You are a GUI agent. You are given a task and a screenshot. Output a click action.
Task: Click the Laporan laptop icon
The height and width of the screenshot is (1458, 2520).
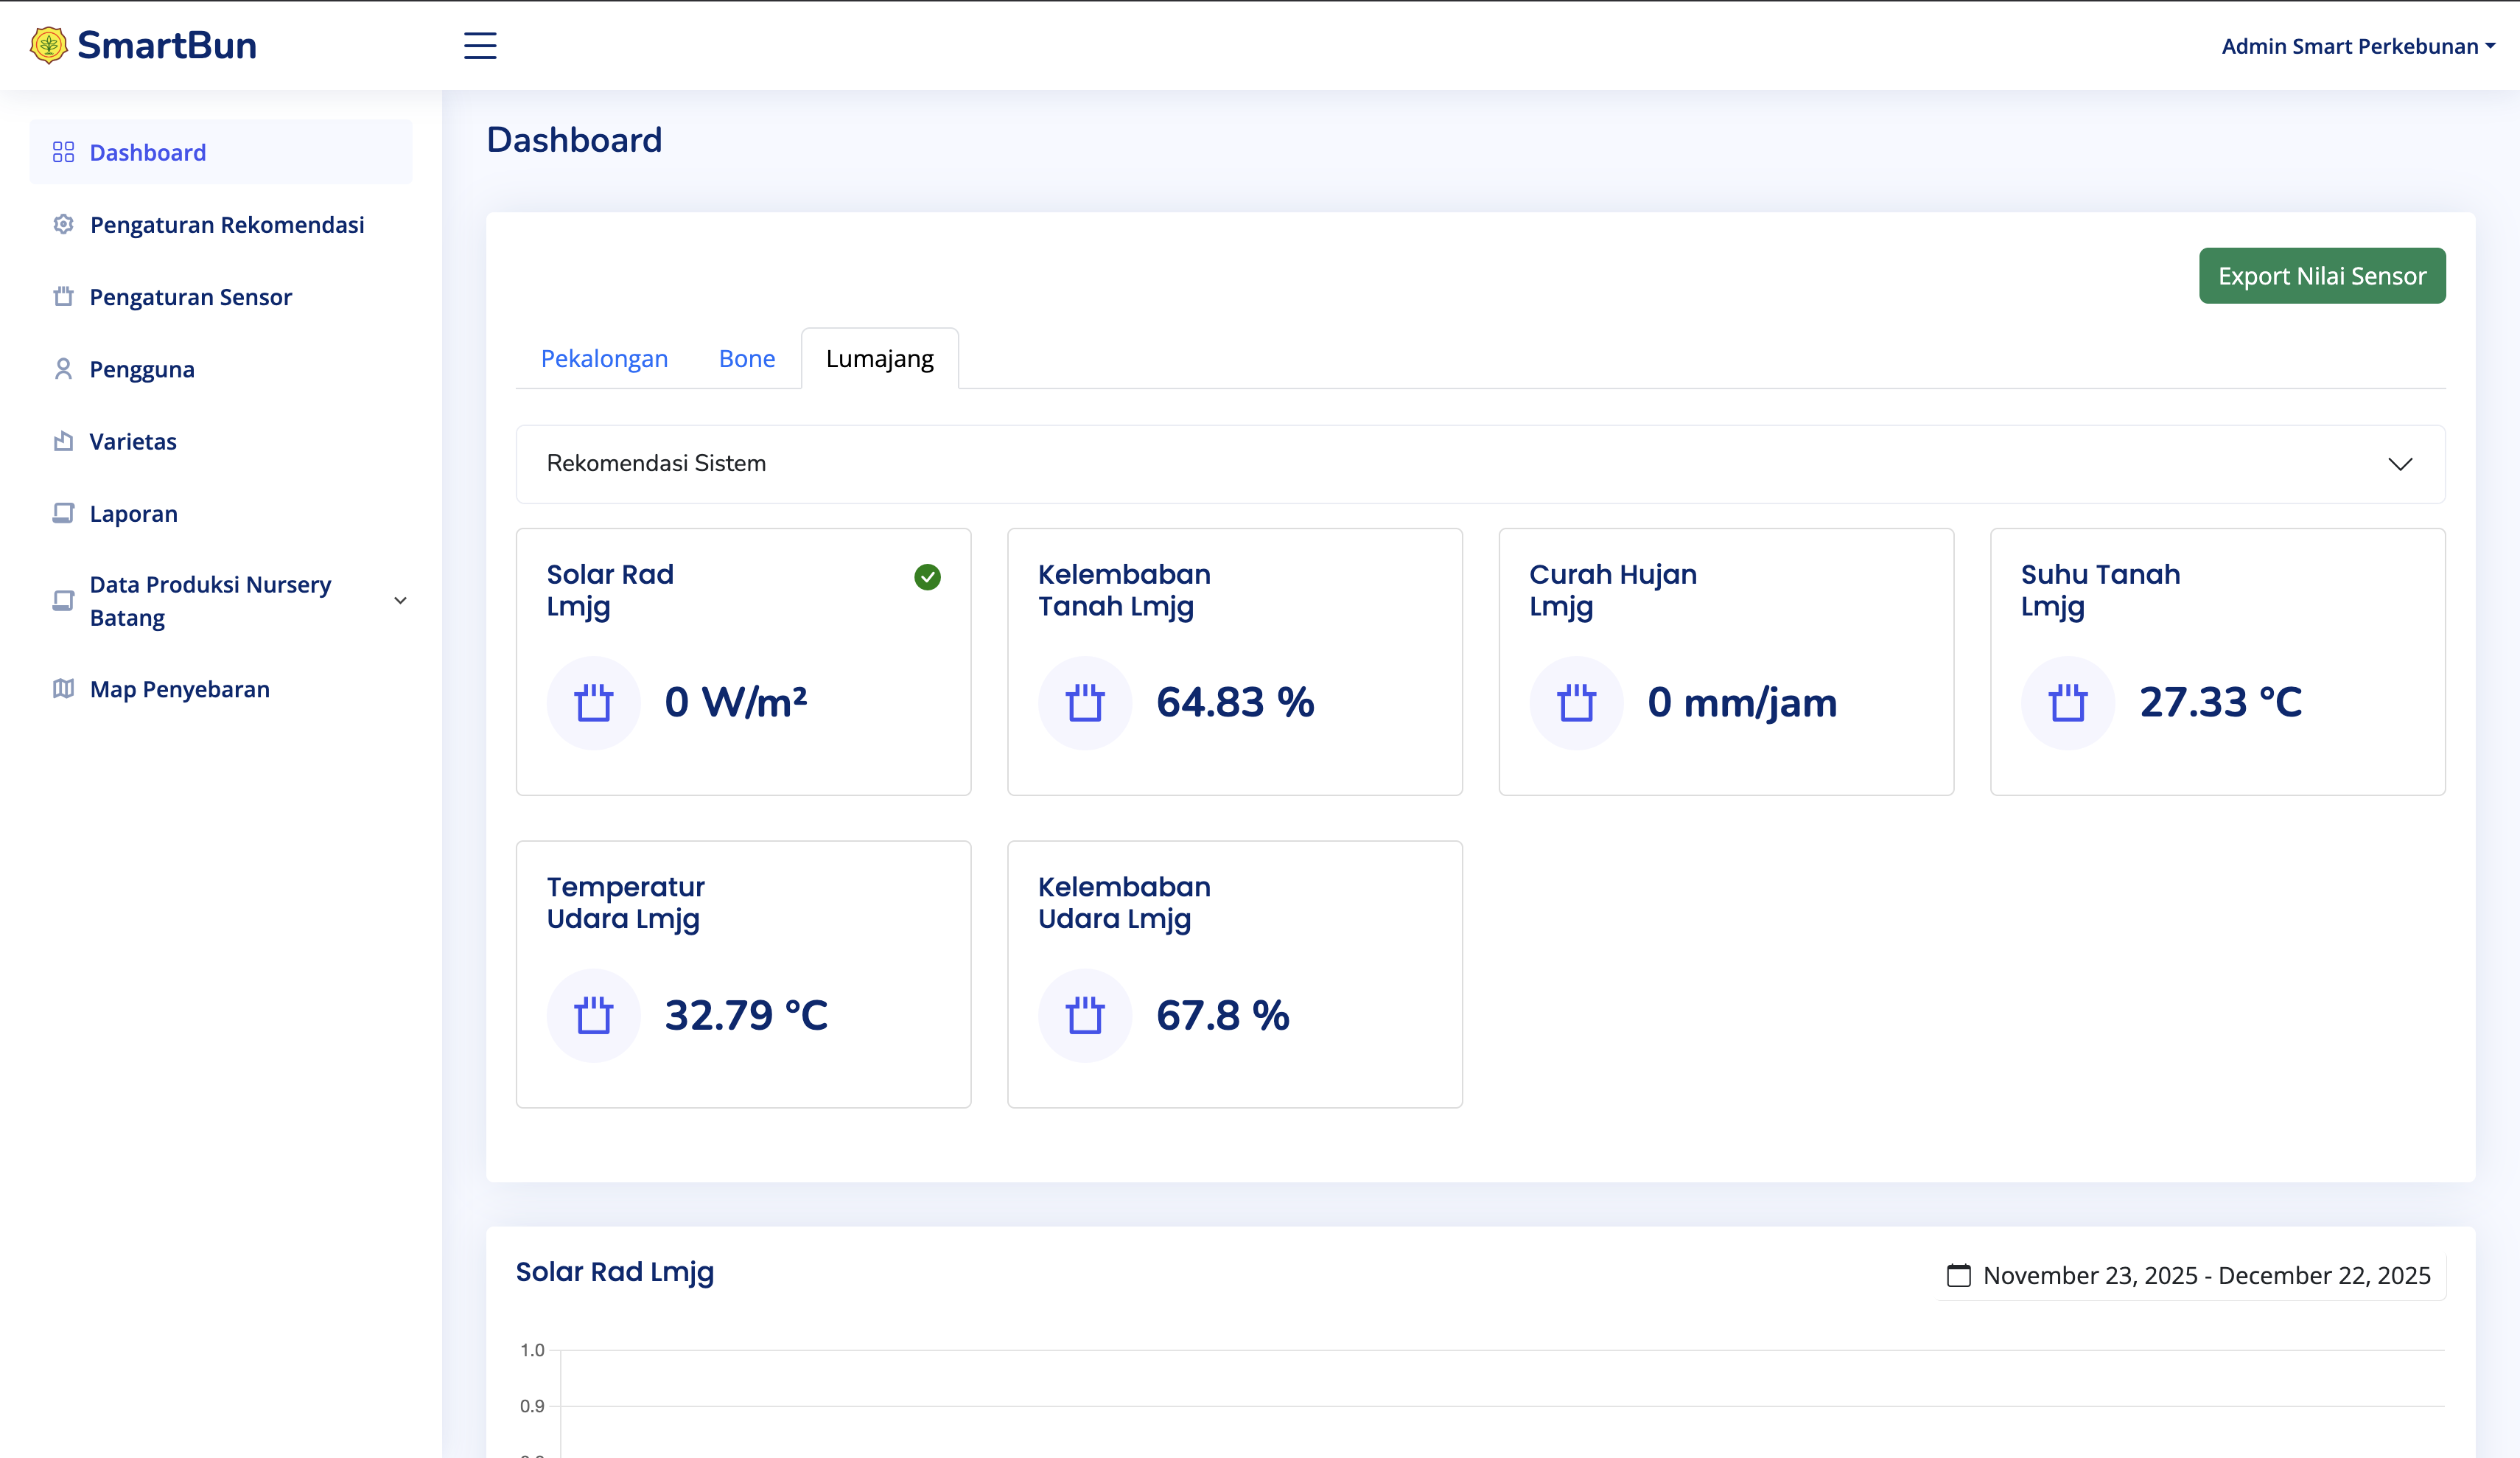coord(63,513)
